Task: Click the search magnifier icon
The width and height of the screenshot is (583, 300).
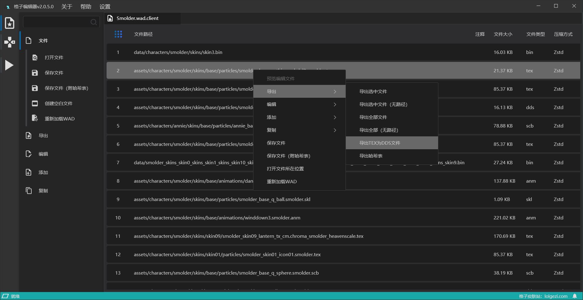Action: [93, 22]
